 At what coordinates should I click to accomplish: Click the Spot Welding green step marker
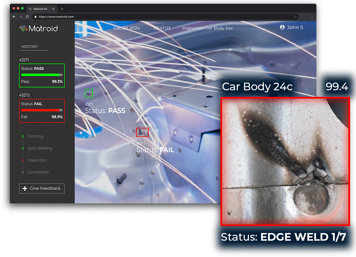point(23,148)
